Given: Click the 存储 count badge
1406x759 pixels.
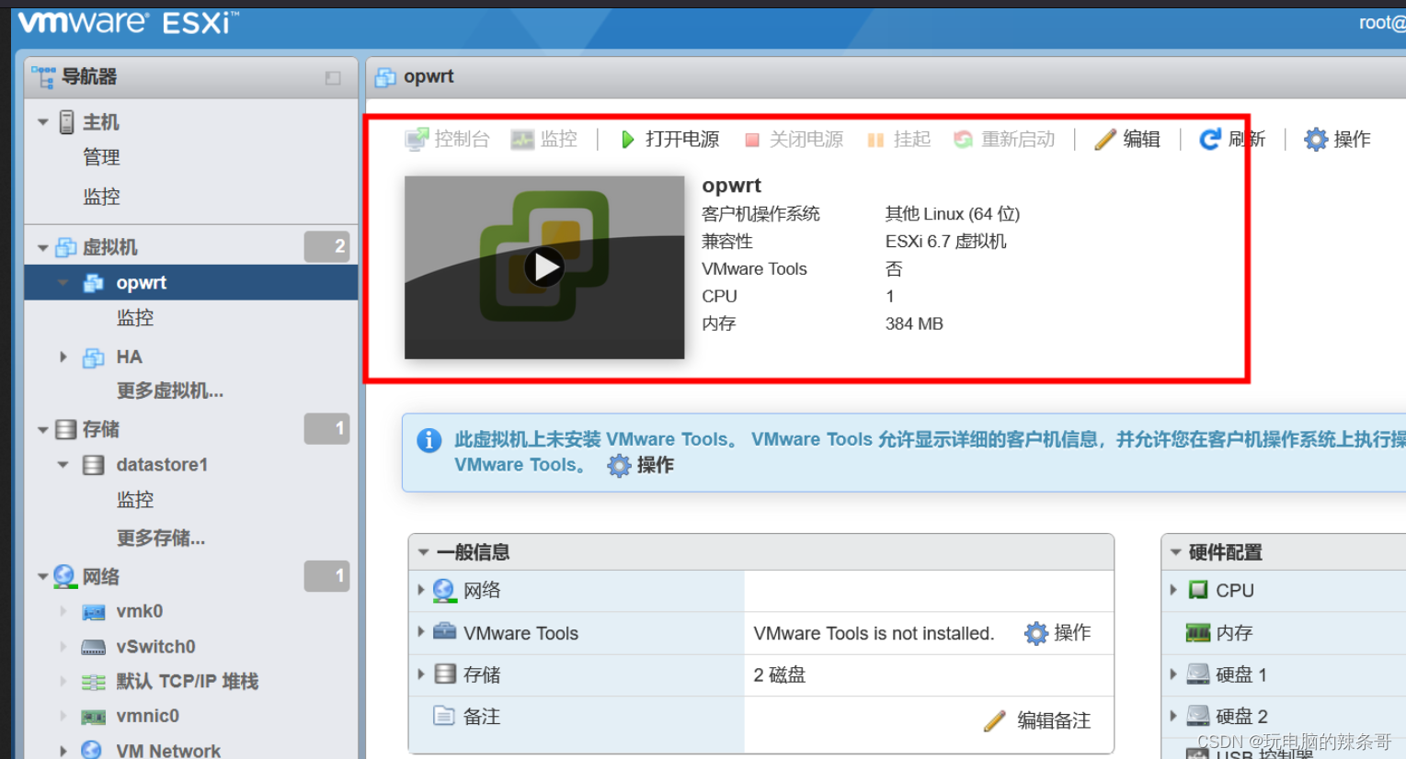Looking at the screenshot, I should [x=327, y=428].
